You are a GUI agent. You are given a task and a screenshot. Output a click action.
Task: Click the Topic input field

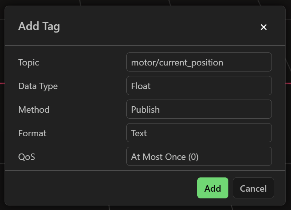tap(199, 62)
